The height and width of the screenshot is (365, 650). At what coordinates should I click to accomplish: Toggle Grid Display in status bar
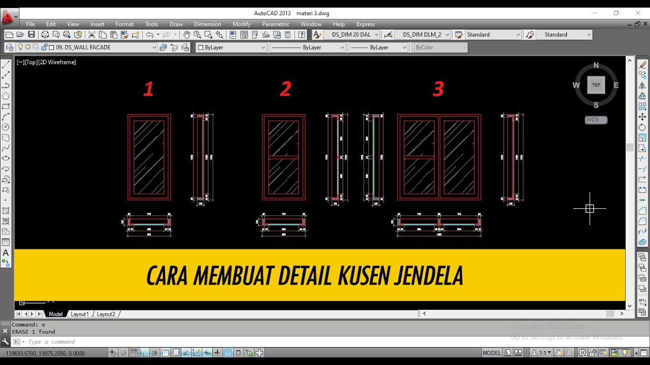[x=134, y=353]
